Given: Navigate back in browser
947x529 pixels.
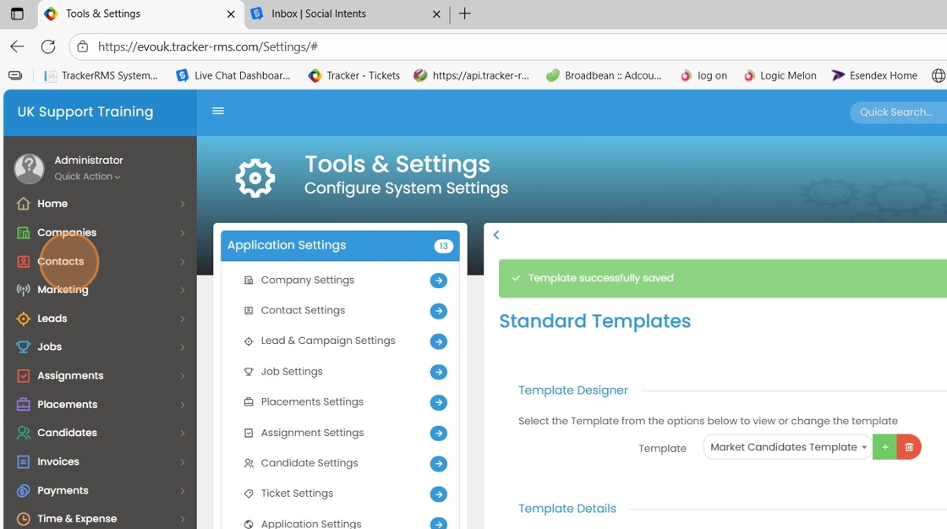Looking at the screenshot, I should pos(17,46).
